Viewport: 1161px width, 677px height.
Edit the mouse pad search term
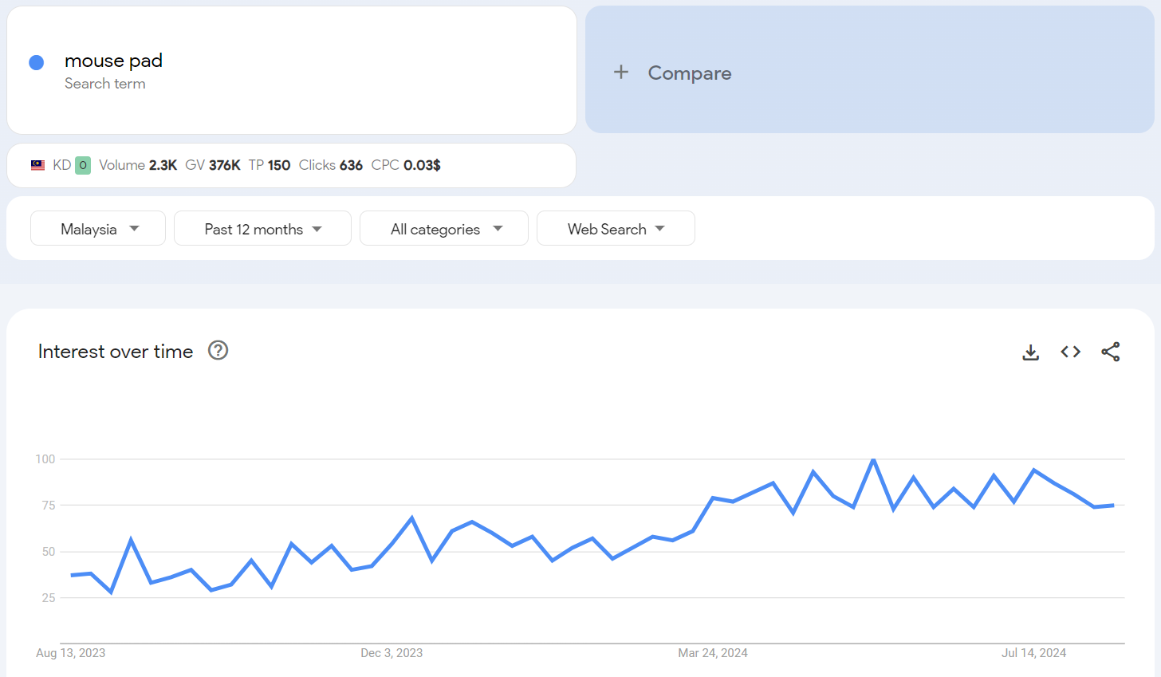pyautogui.click(x=113, y=61)
